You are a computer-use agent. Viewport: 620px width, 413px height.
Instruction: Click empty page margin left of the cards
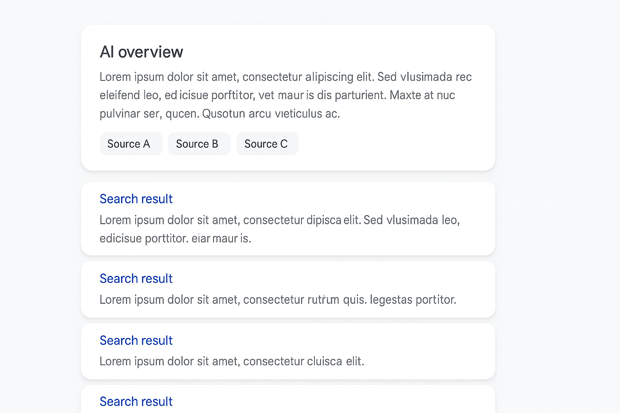[40, 202]
